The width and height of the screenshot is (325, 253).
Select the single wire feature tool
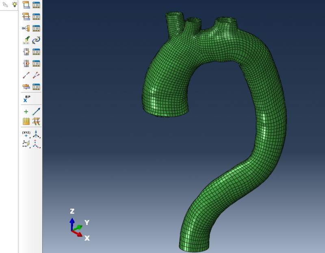click(26, 75)
